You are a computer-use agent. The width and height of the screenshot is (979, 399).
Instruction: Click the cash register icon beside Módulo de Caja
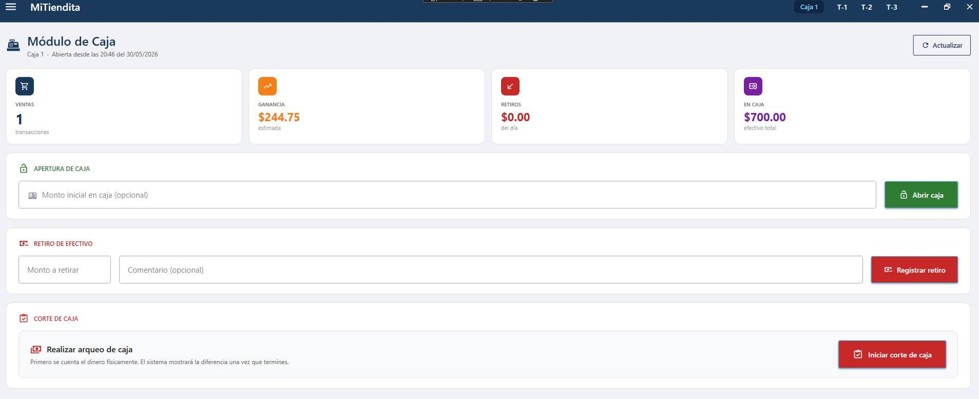tap(13, 45)
